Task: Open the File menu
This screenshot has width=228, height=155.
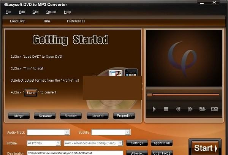Action: pos(8,12)
